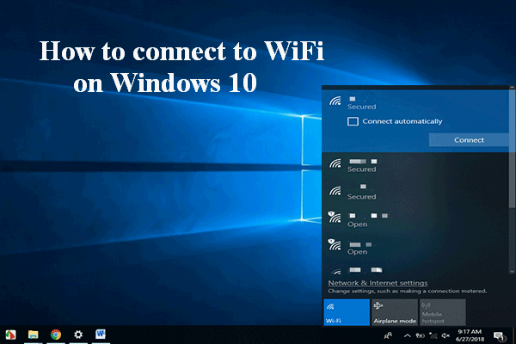
Task: Toggle the Airplane mode tile
Action: [x=395, y=312]
